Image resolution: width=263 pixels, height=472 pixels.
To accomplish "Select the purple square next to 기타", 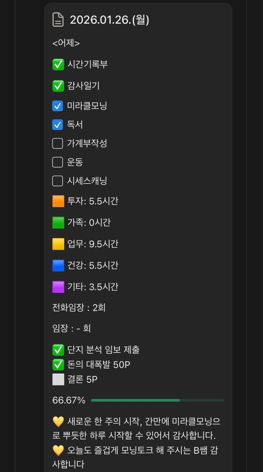I will (x=58, y=287).
